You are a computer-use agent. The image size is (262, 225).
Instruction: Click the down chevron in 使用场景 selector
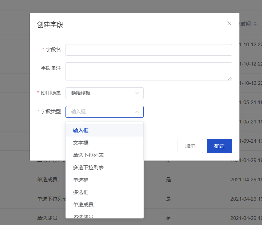pyautogui.click(x=137, y=93)
